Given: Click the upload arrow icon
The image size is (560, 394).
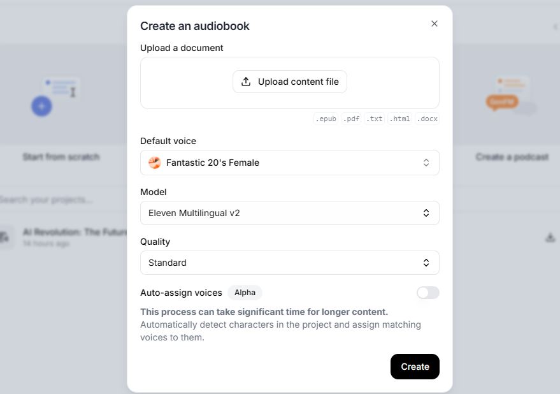Looking at the screenshot, I should pyautogui.click(x=246, y=82).
